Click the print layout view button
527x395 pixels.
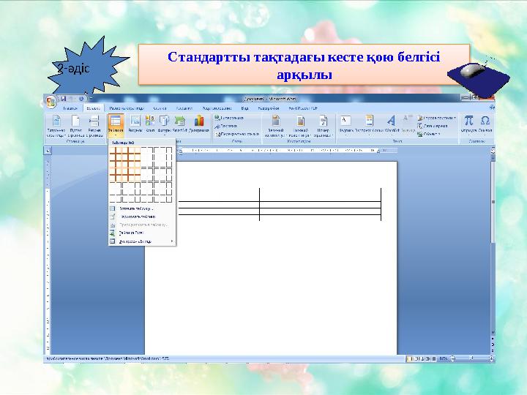coord(409,358)
